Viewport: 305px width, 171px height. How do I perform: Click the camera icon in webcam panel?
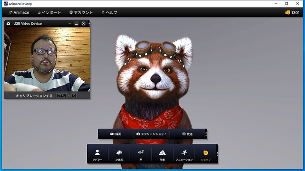[9, 24]
